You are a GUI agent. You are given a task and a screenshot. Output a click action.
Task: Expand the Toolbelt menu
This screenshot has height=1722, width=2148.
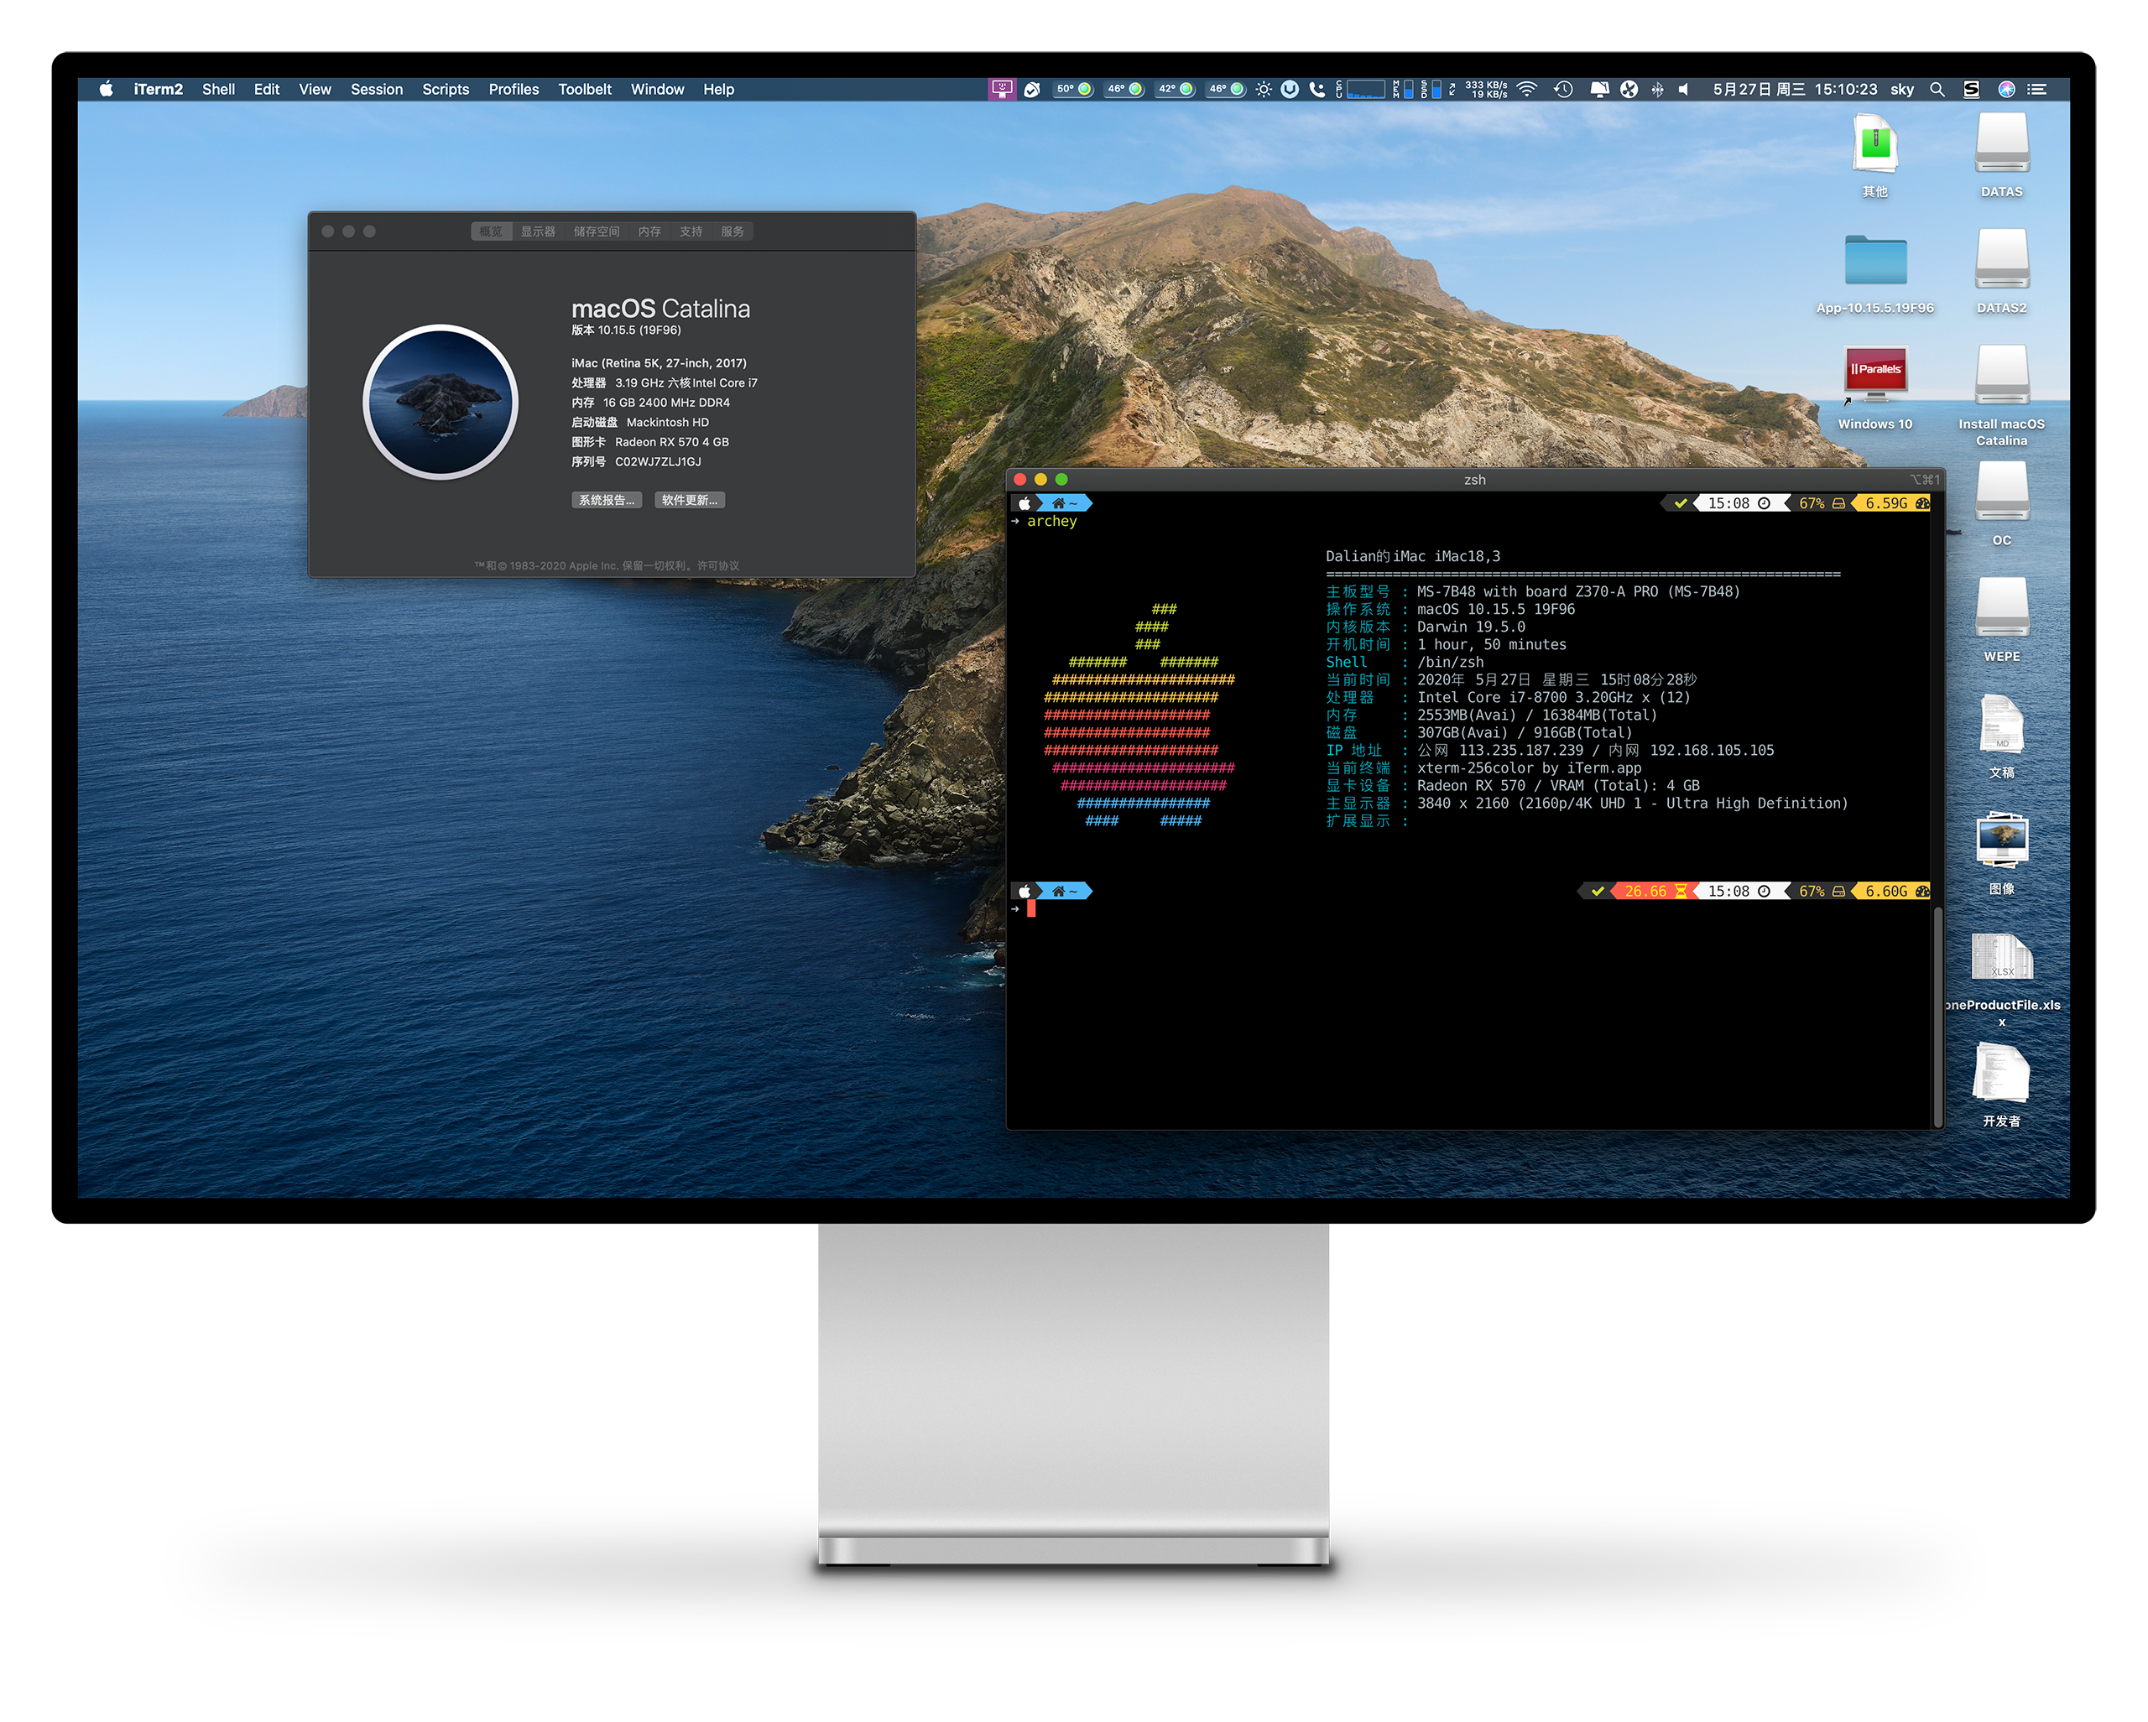[x=585, y=90]
